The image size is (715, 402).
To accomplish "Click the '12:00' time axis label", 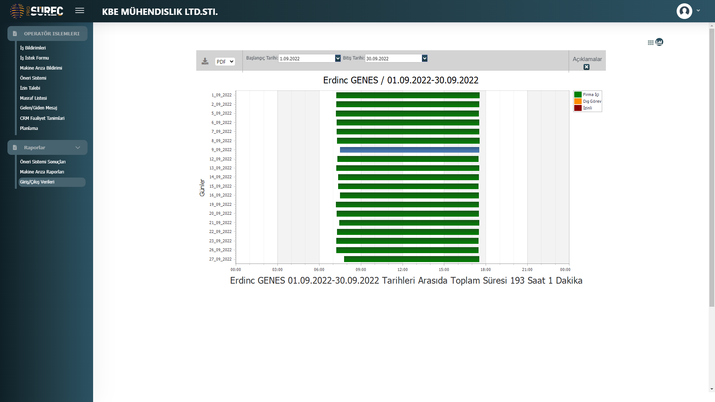I will coord(403,269).
